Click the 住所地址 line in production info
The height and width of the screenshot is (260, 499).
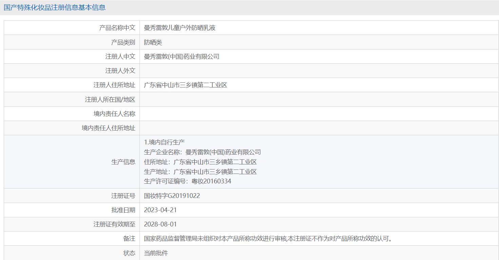click(200, 162)
